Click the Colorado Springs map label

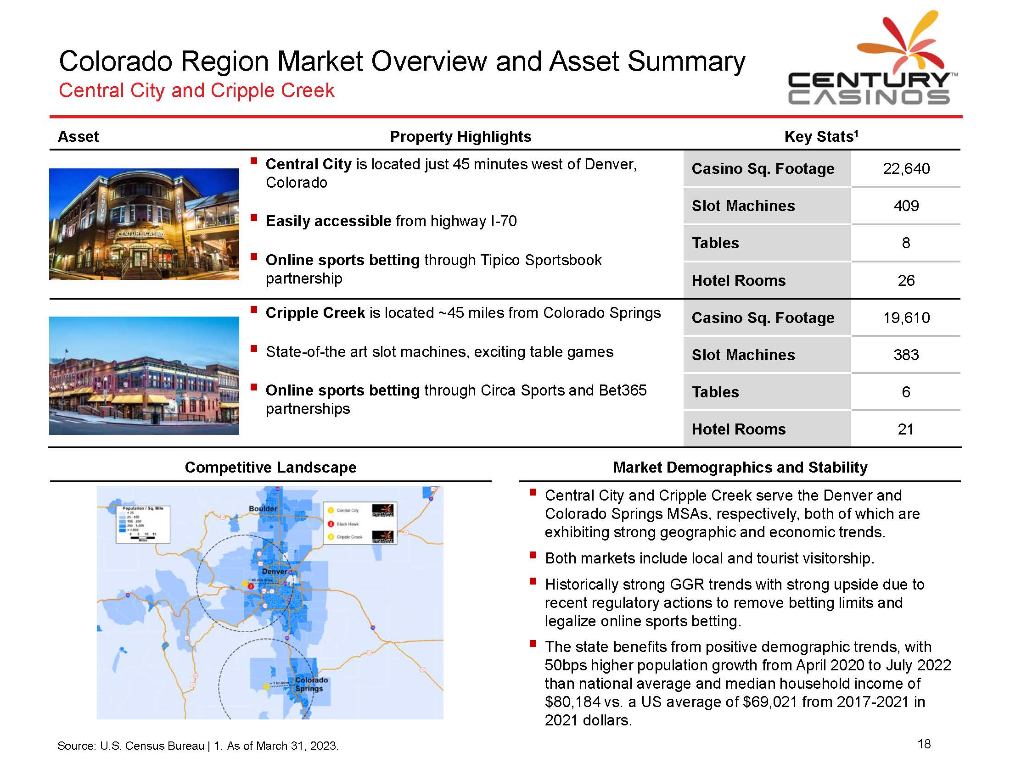[x=311, y=685]
